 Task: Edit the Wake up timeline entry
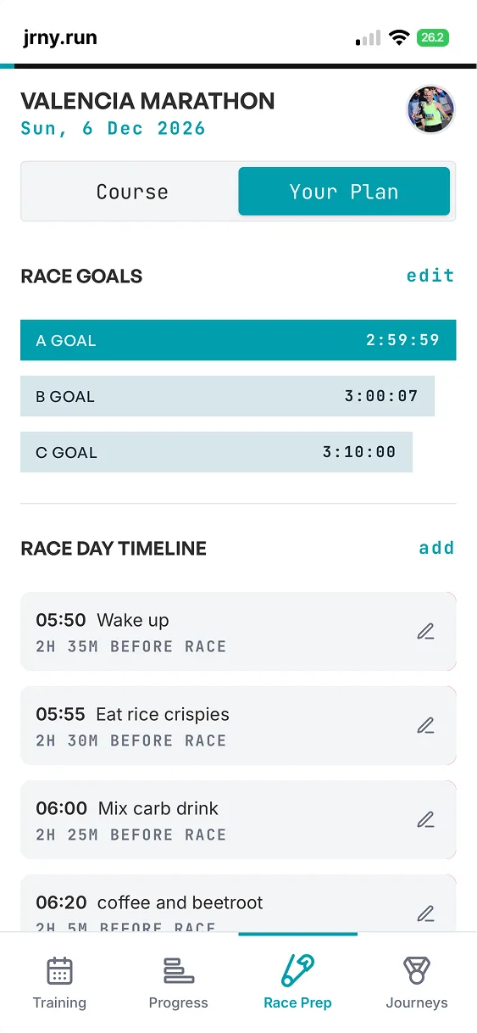(x=425, y=632)
